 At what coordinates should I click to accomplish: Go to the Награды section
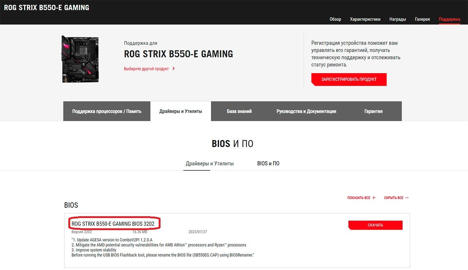(397, 19)
